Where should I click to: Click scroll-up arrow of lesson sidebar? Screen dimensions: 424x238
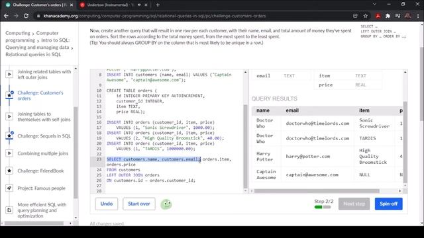coord(76,69)
